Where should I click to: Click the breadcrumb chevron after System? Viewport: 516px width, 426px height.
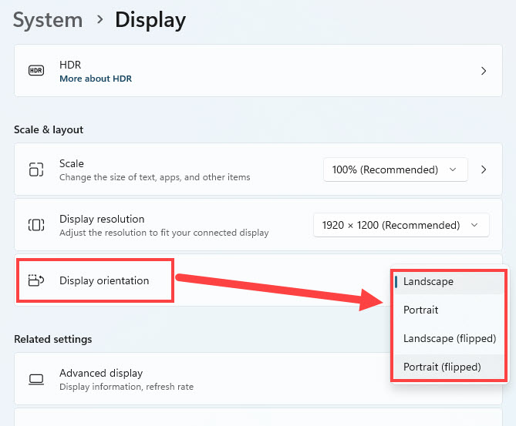(x=99, y=19)
